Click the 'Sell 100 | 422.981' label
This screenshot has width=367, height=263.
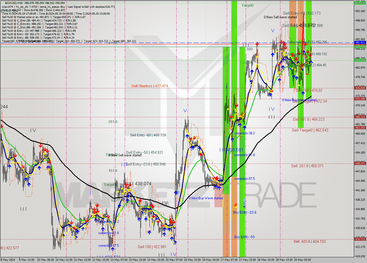pyautogui.click(x=152, y=247)
